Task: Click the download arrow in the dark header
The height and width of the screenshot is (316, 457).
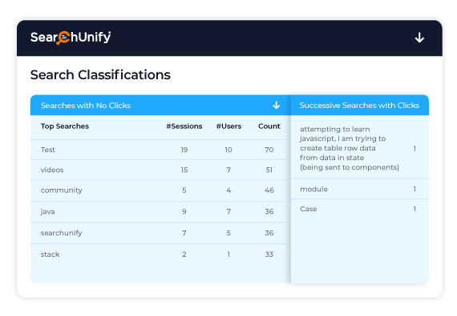Action: pos(419,38)
